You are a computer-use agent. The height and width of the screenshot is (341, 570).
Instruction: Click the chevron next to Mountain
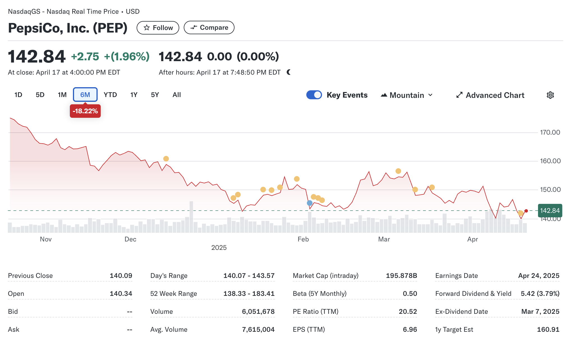(x=431, y=95)
